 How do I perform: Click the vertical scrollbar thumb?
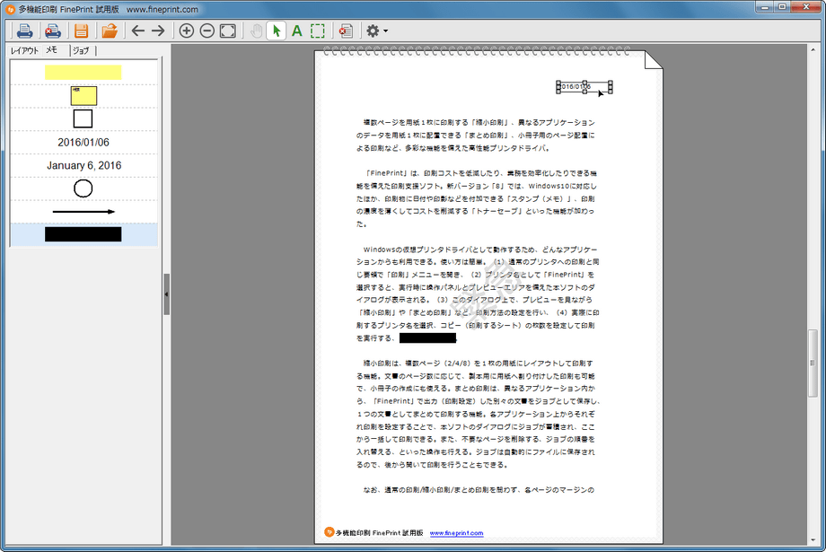click(813, 363)
